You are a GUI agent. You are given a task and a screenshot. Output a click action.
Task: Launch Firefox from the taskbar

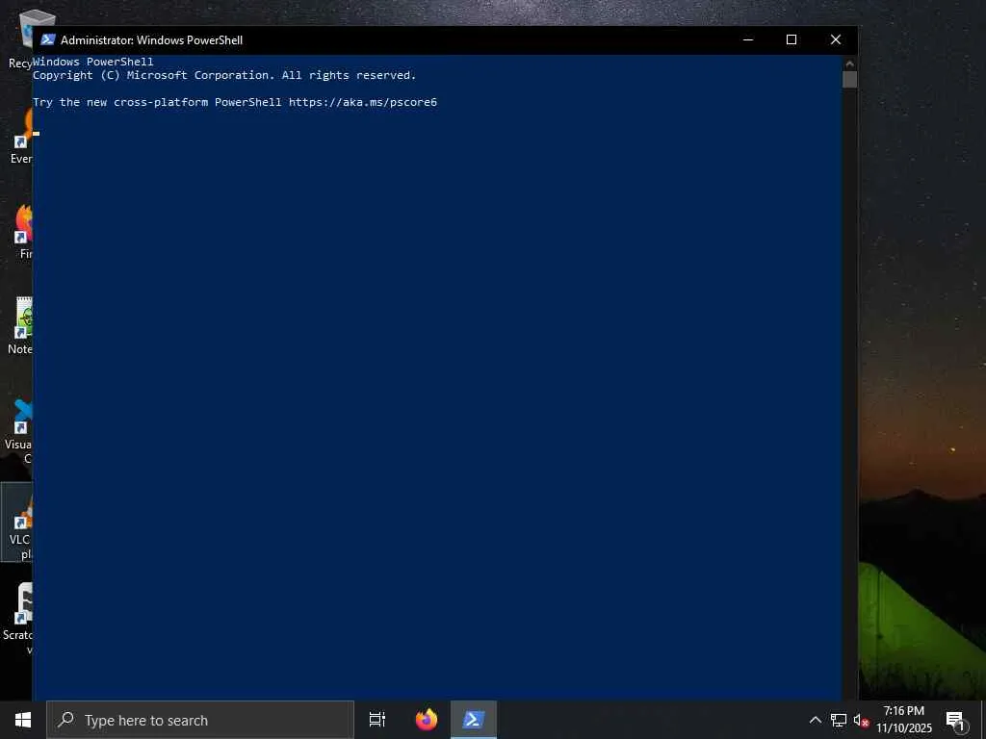427,720
